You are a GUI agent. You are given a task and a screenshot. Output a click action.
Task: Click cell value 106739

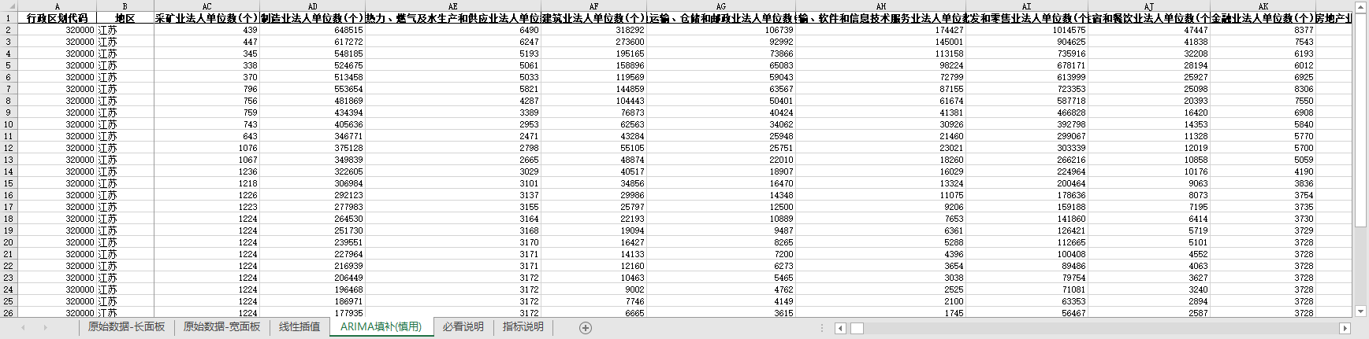click(721, 30)
